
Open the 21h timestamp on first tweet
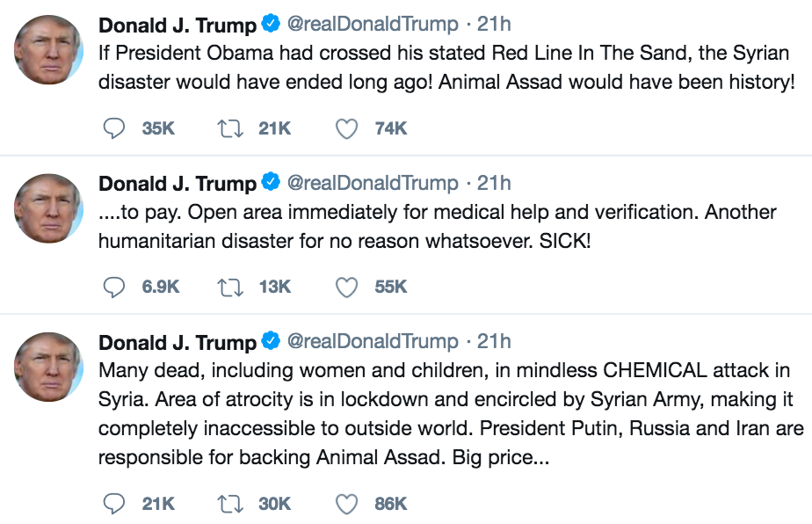point(493,24)
